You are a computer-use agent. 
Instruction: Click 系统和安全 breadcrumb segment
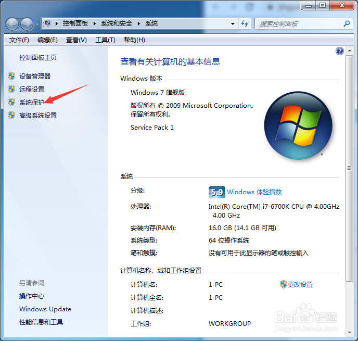[x=117, y=23]
